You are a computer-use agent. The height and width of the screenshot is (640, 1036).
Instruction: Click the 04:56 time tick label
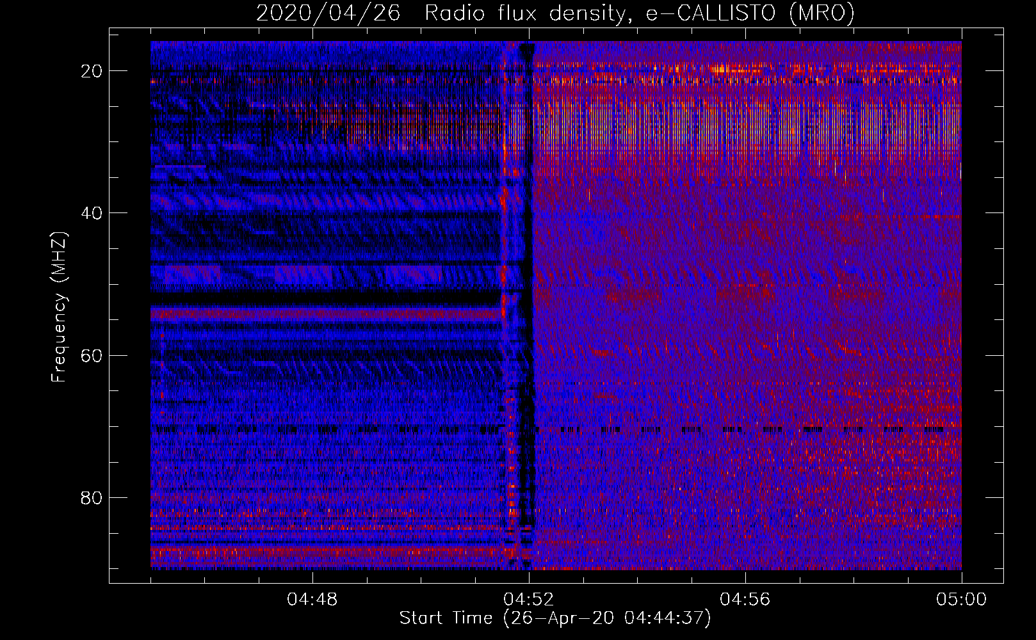745,600
